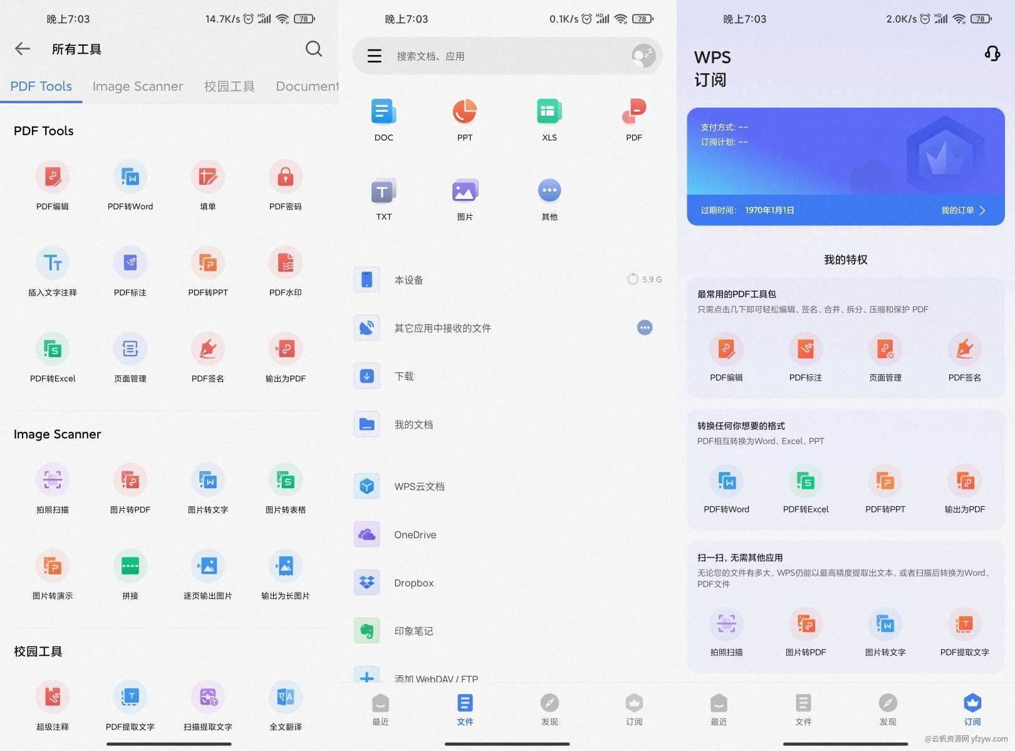
Task: Switch to the Document tab
Action: 307,86
